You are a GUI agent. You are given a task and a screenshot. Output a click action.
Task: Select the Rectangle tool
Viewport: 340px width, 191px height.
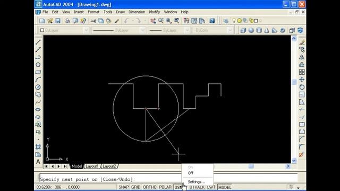(x=38, y=72)
